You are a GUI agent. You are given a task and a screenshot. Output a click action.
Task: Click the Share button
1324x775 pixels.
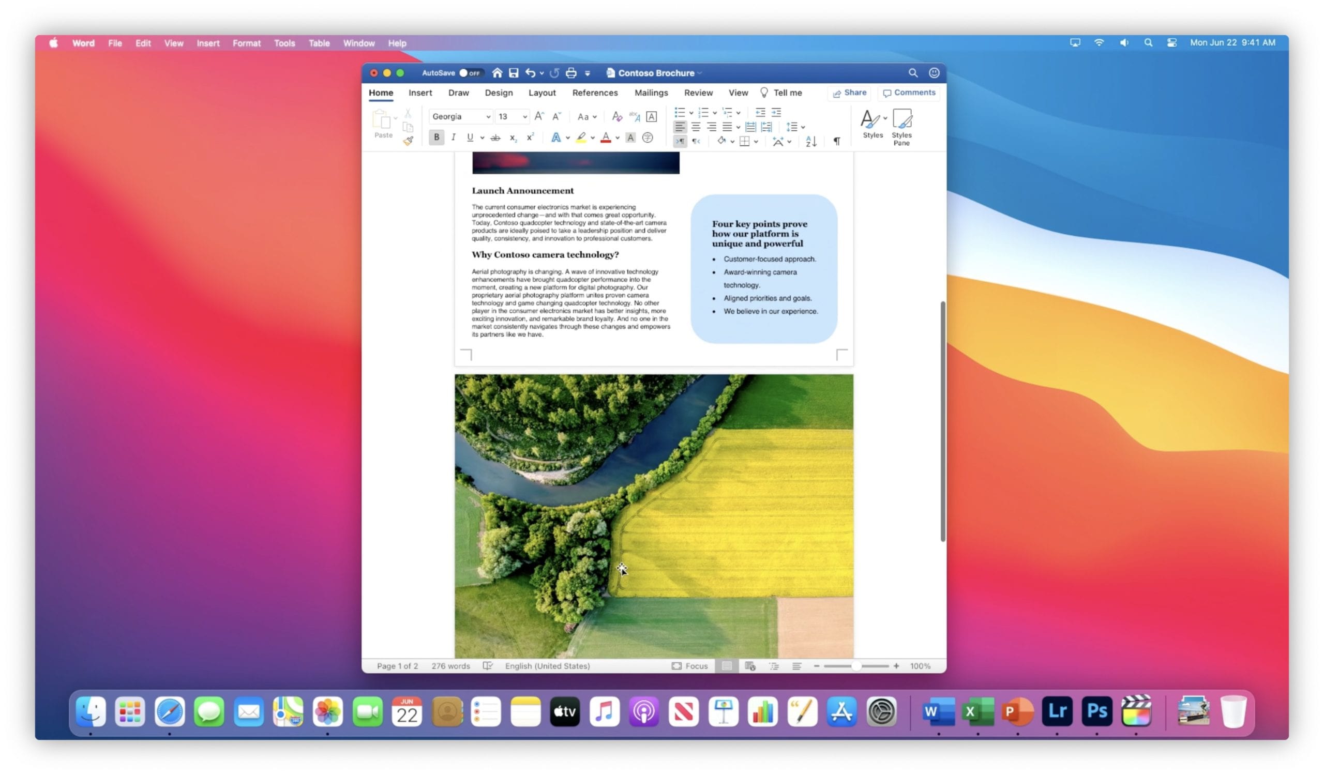click(x=850, y=93)
